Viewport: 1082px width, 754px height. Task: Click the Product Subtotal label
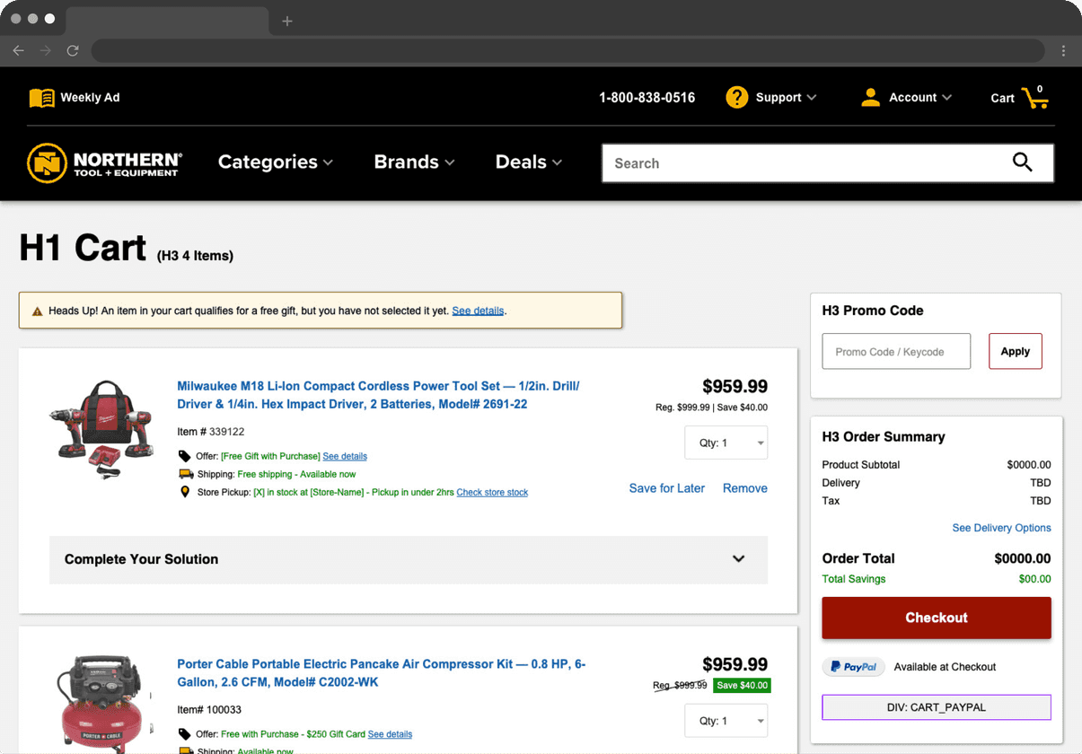pyautogui.click(x=861, y=465)
